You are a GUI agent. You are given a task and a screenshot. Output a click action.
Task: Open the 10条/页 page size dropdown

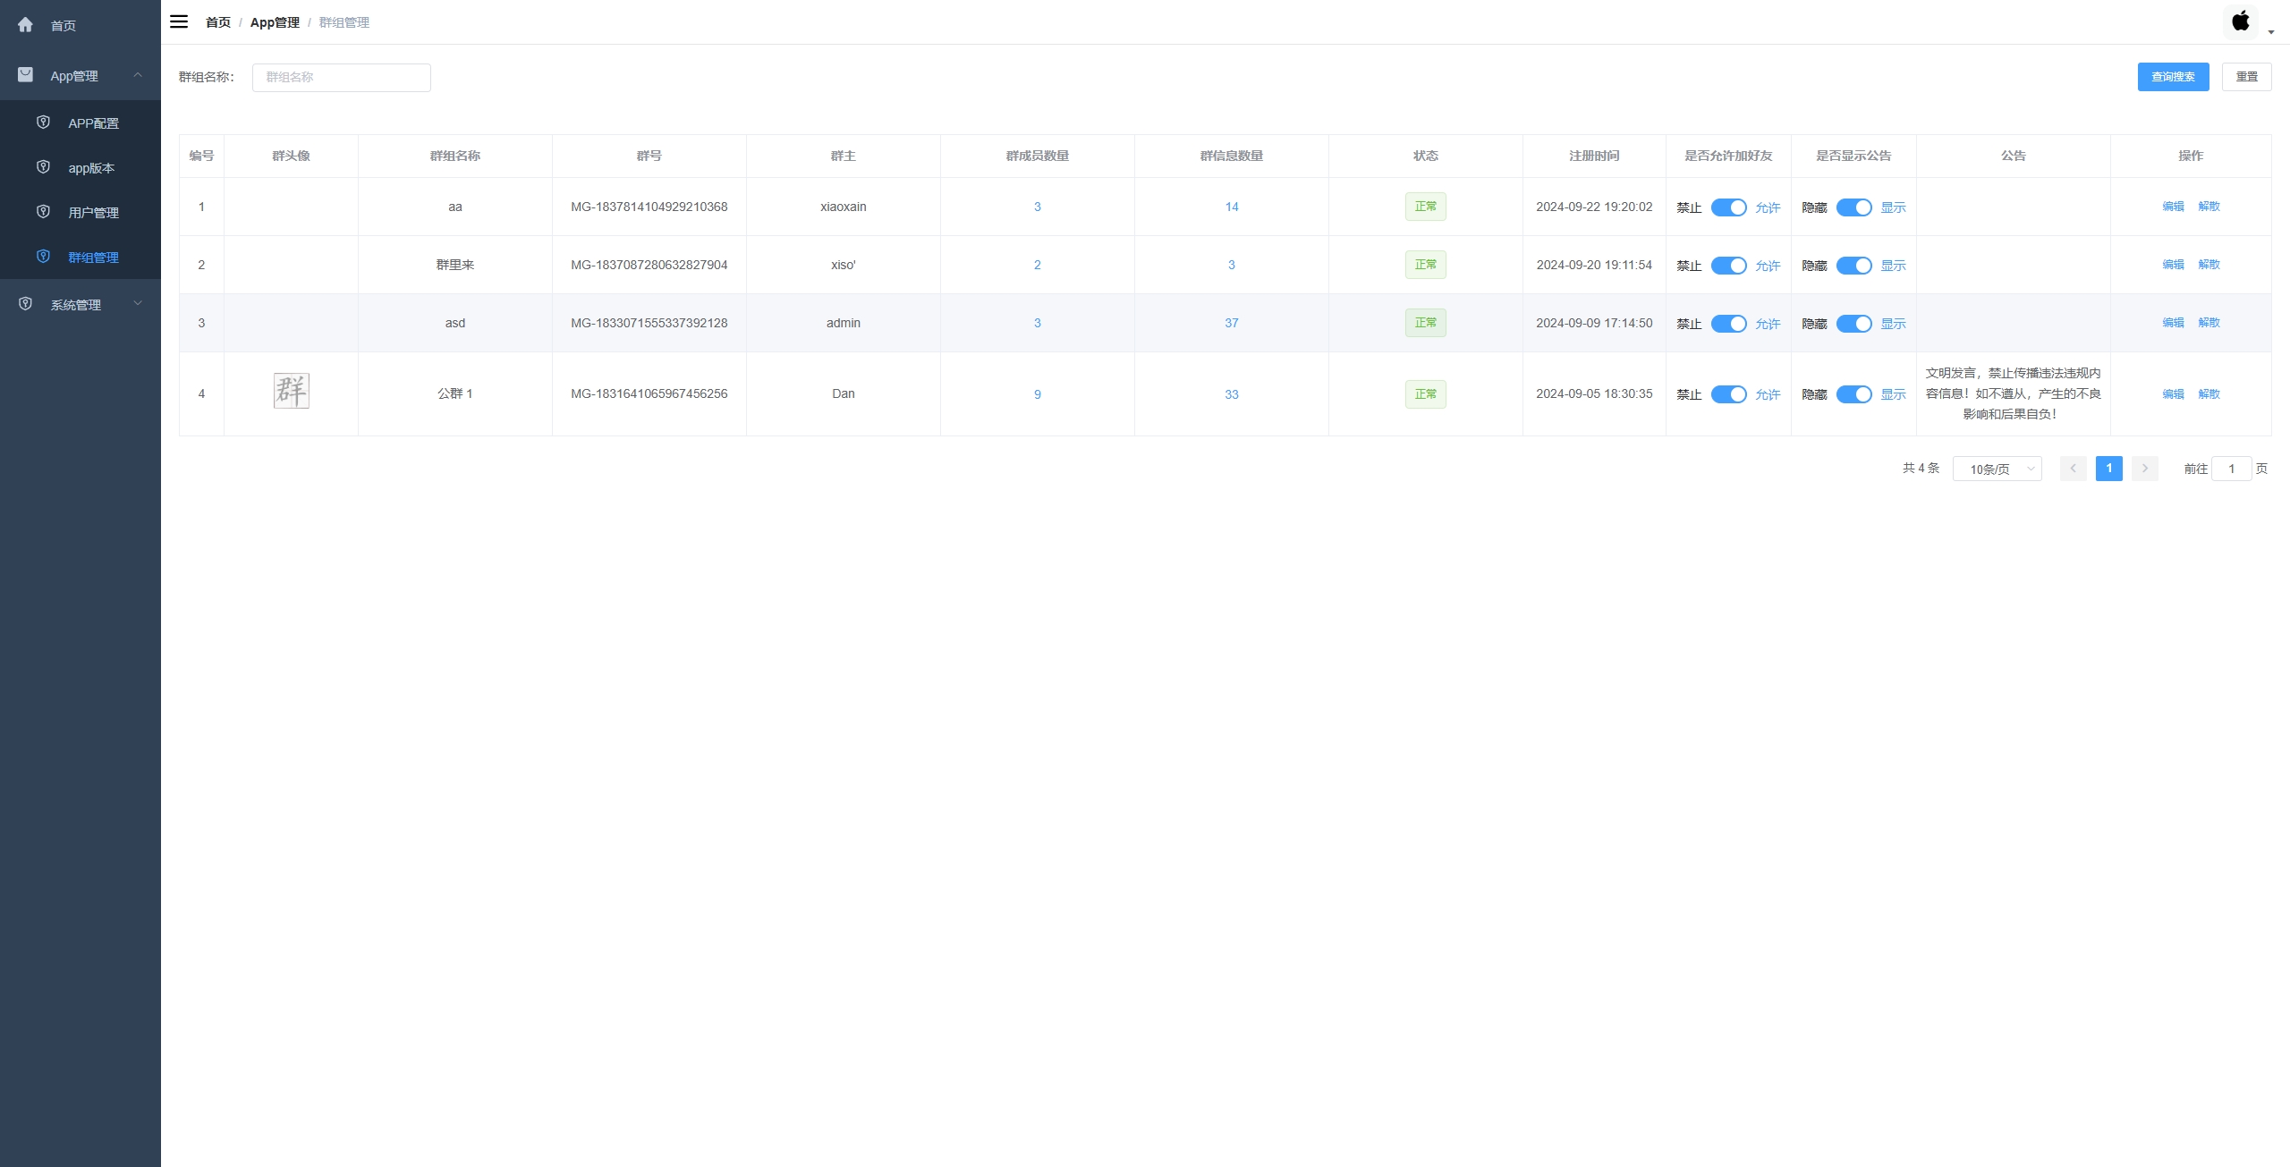tap(1997, 469)
